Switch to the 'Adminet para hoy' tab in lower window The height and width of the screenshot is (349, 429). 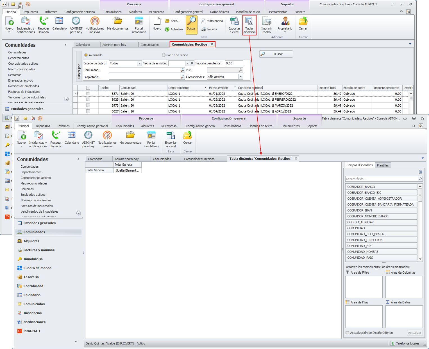pos(127,159)
